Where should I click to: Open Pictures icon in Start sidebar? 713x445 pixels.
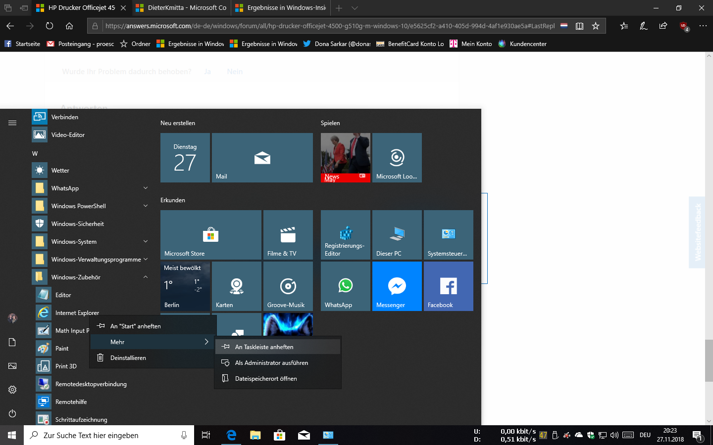pos(12,366)
